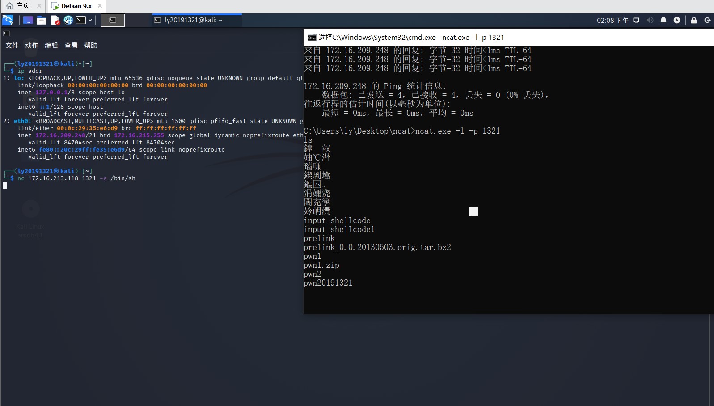This screenshot has height=406, width=714.
Task: Click 'pwn2' in cmd output
Action: click(x=313, y=274)
